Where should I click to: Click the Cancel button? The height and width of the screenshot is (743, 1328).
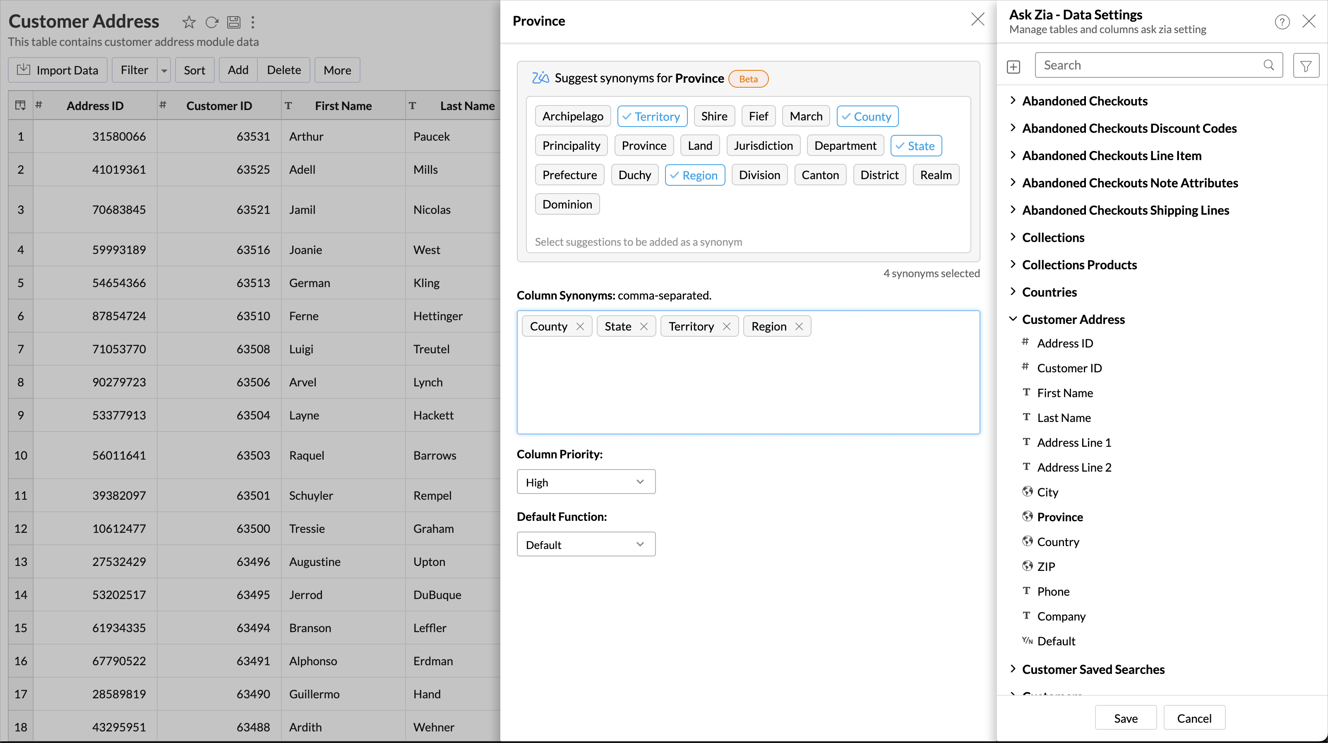1194,718
